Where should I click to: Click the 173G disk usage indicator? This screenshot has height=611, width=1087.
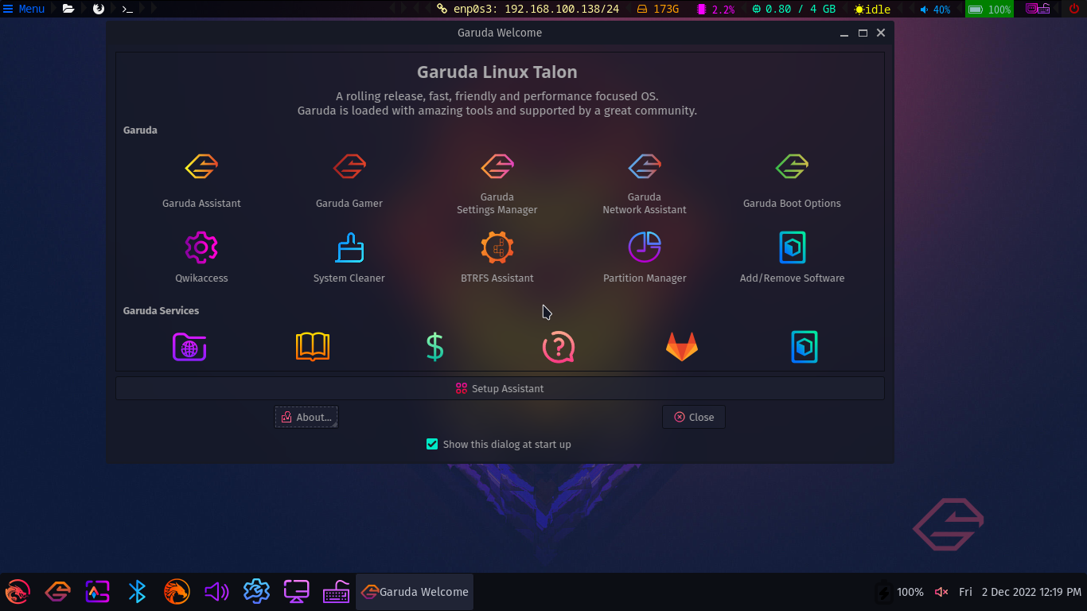pos(658,10)
